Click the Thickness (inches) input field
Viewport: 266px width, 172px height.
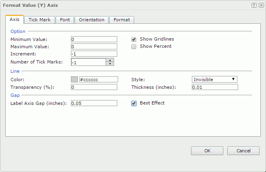pyautogui.click(x=215, y=87)
